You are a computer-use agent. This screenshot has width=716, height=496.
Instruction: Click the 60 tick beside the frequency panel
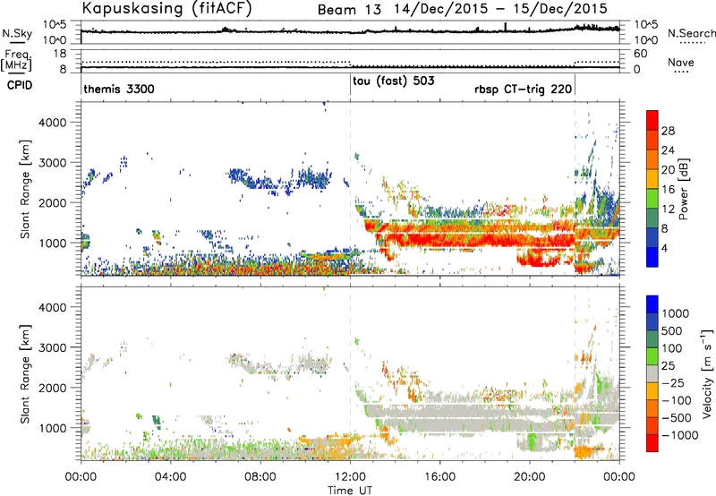coord(640,54)
